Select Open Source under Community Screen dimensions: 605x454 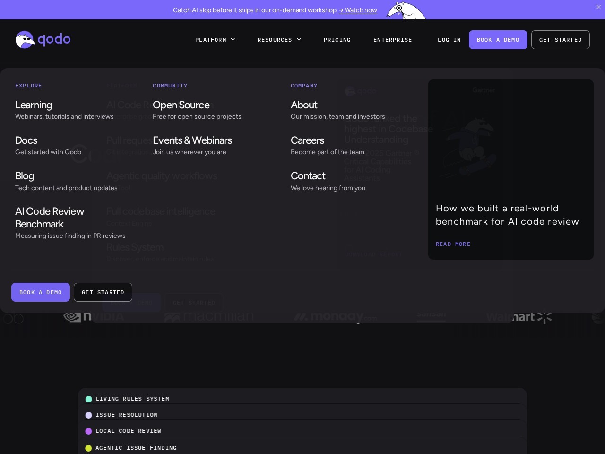181,105
